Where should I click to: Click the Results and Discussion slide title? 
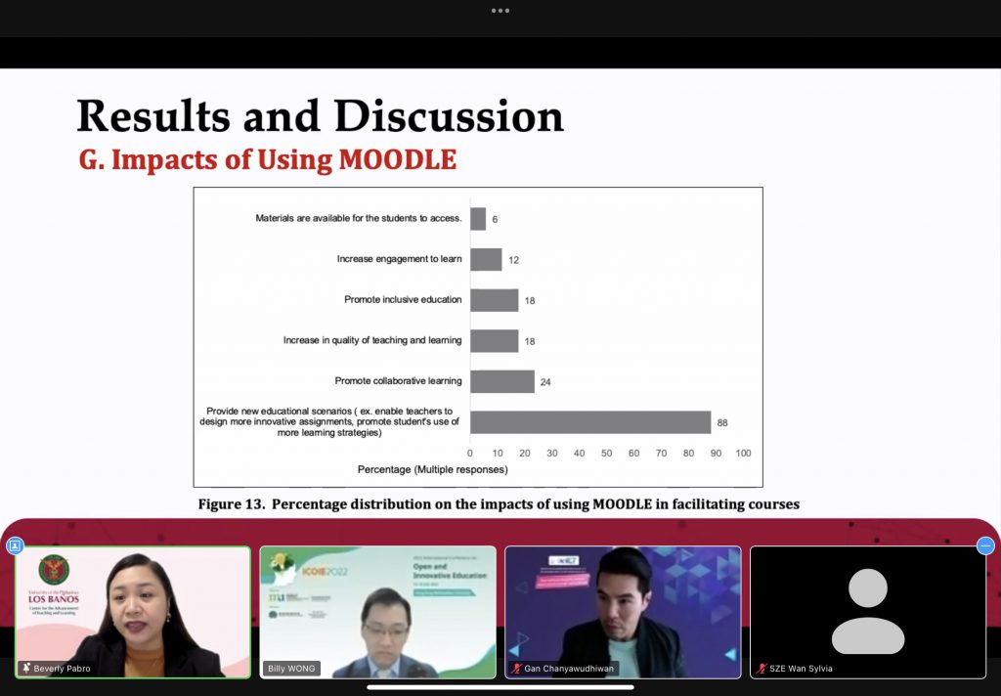click(320, 115)
